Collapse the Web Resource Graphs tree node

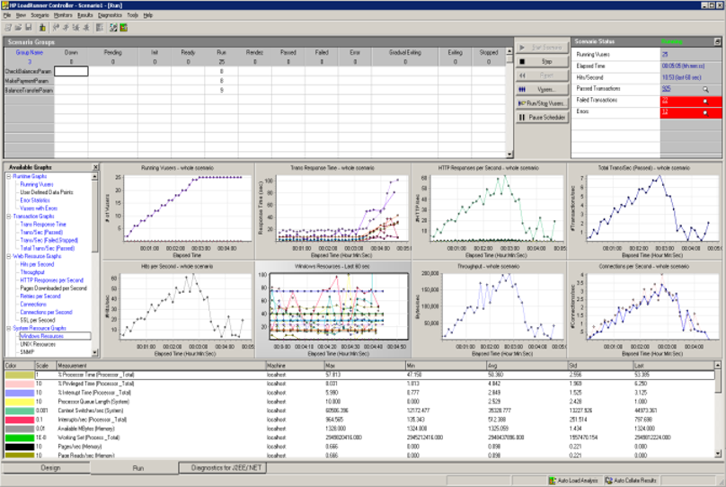(8, 256)
